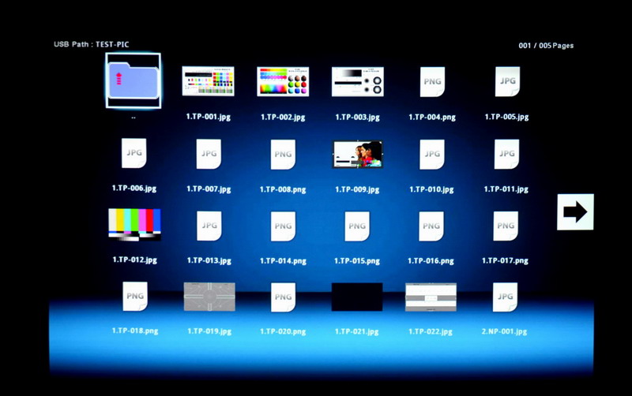The height and width of the screenshot is (396, 632).
Task: Open the parent folder icon
Action: point(133,81)
